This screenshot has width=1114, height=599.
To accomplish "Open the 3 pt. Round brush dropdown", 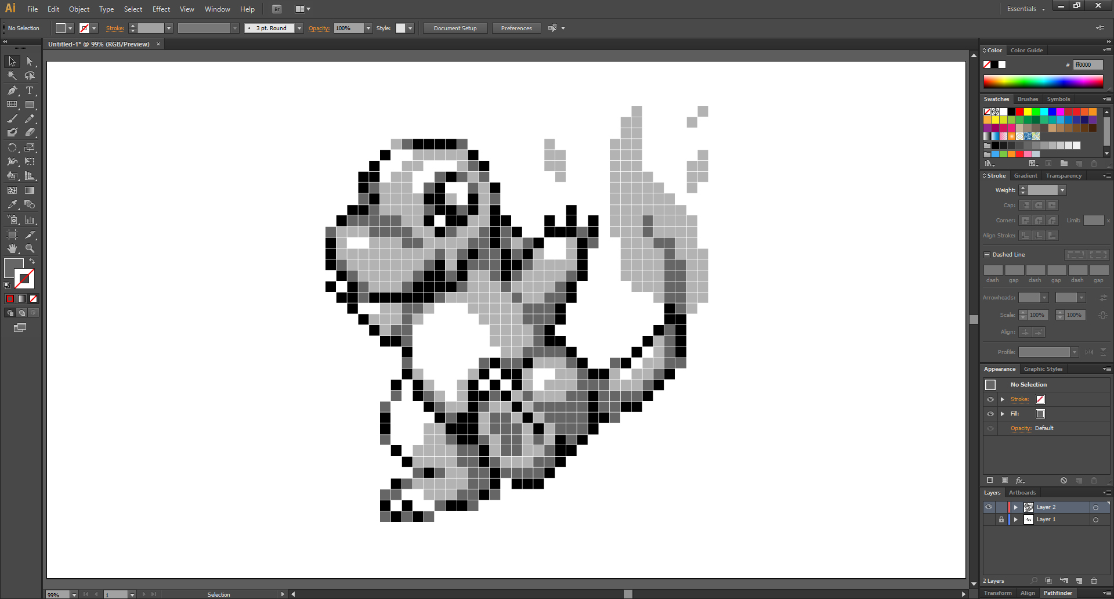I will point(299,28).
